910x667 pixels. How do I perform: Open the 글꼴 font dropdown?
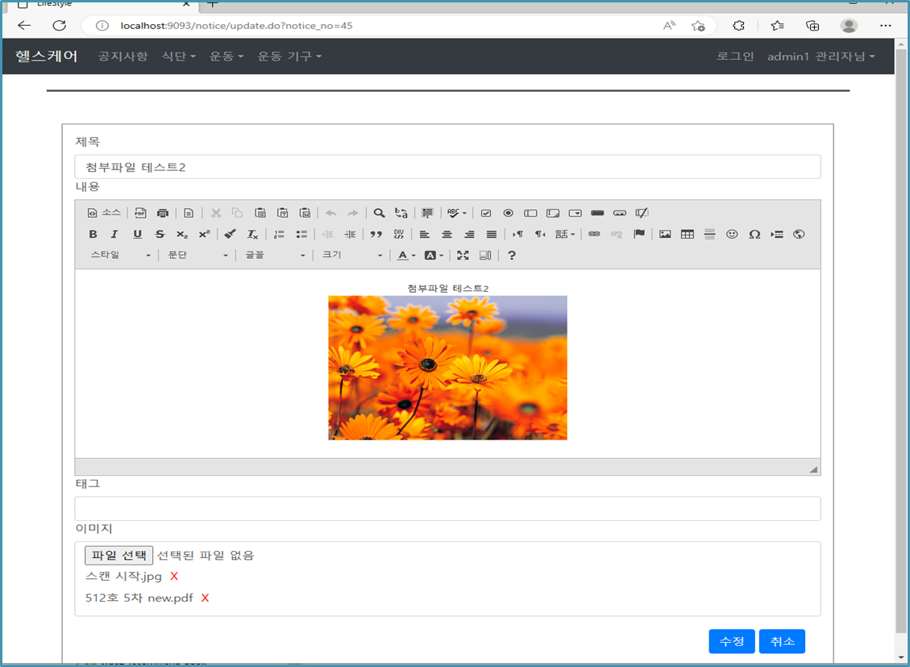[x=275, y=256]
